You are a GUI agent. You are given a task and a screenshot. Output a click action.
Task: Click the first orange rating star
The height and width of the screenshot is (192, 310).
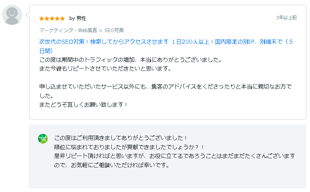click(42, 18)
